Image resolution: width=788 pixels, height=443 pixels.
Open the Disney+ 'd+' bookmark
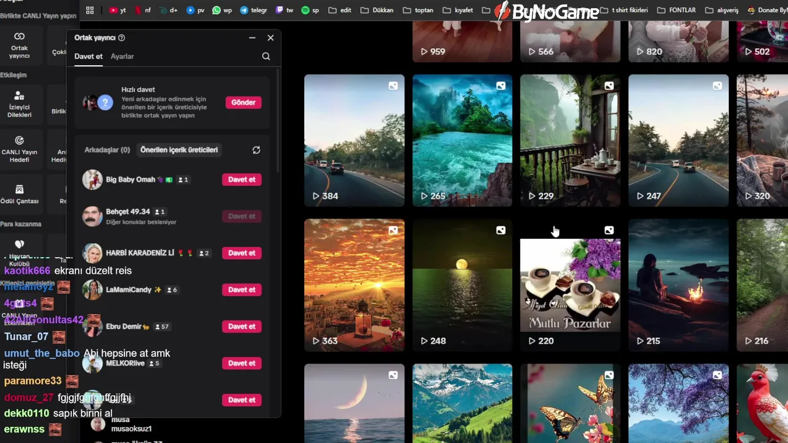[168, 10]
